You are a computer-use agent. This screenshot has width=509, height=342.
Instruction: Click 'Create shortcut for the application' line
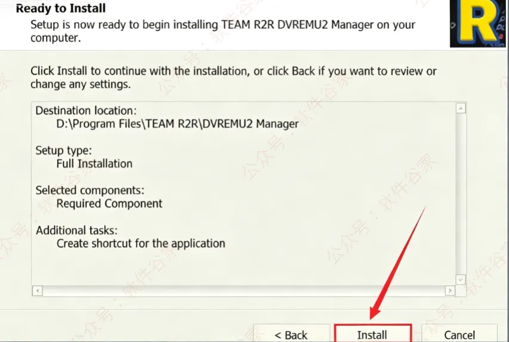point(141,244)
